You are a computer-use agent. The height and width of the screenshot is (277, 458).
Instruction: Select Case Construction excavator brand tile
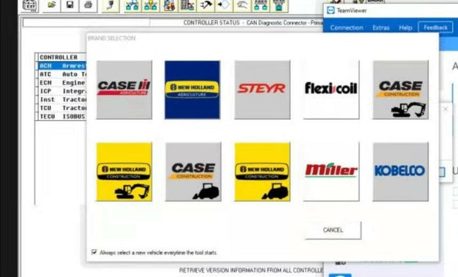tap(401, 90)
